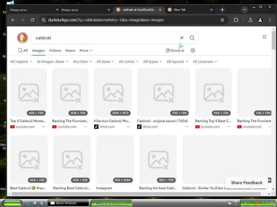Open options for Top 5 Caldruki Mome... result
Image resolution: width=277 pixels, height=207 pixels.
click(44, 127)
